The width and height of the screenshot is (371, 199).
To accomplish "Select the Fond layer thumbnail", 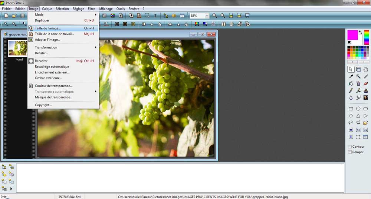I will click(18, 48).
